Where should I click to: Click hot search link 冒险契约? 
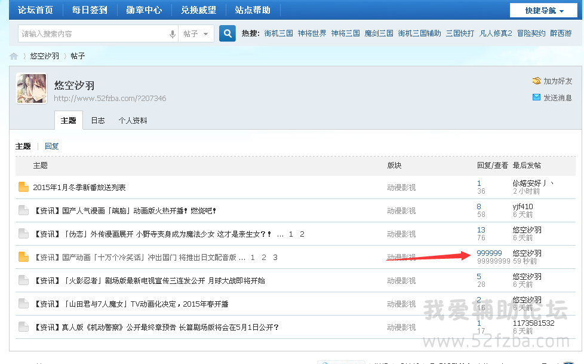click(x=531, y=33)
